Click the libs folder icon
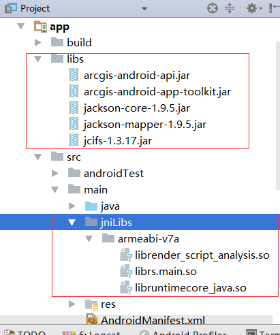280x335 pixels. (x=57, y=59)
